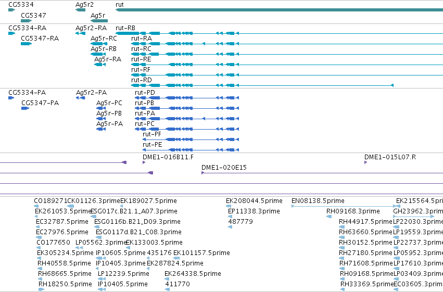Select the EK261053.5prime EST label
This screenshot has height=292, width=443.
pos(62,211)
